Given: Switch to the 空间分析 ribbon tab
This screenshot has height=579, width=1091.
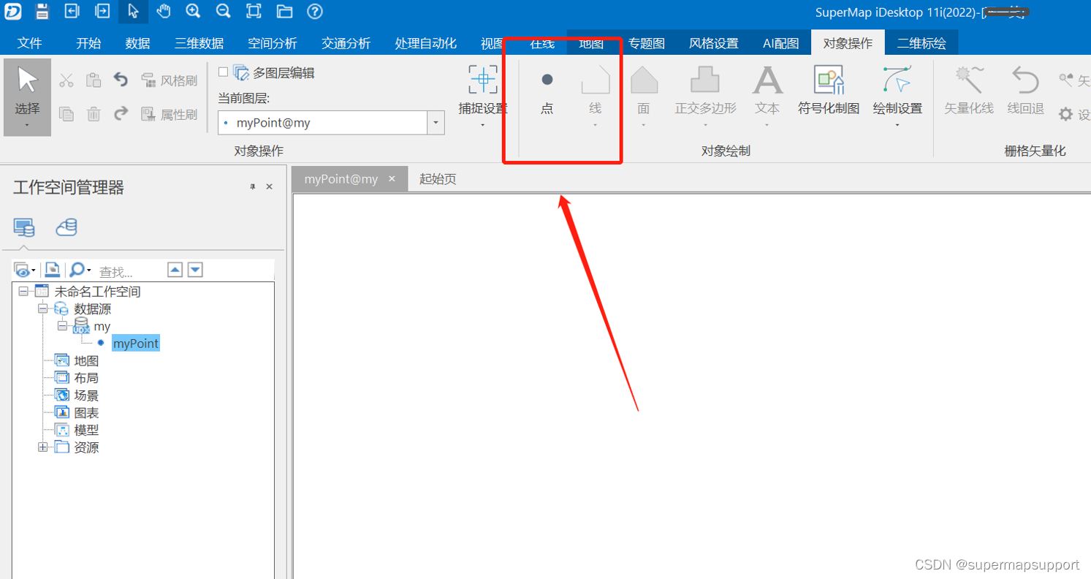Looking at the screenshot, I should (x=273, y=43).
